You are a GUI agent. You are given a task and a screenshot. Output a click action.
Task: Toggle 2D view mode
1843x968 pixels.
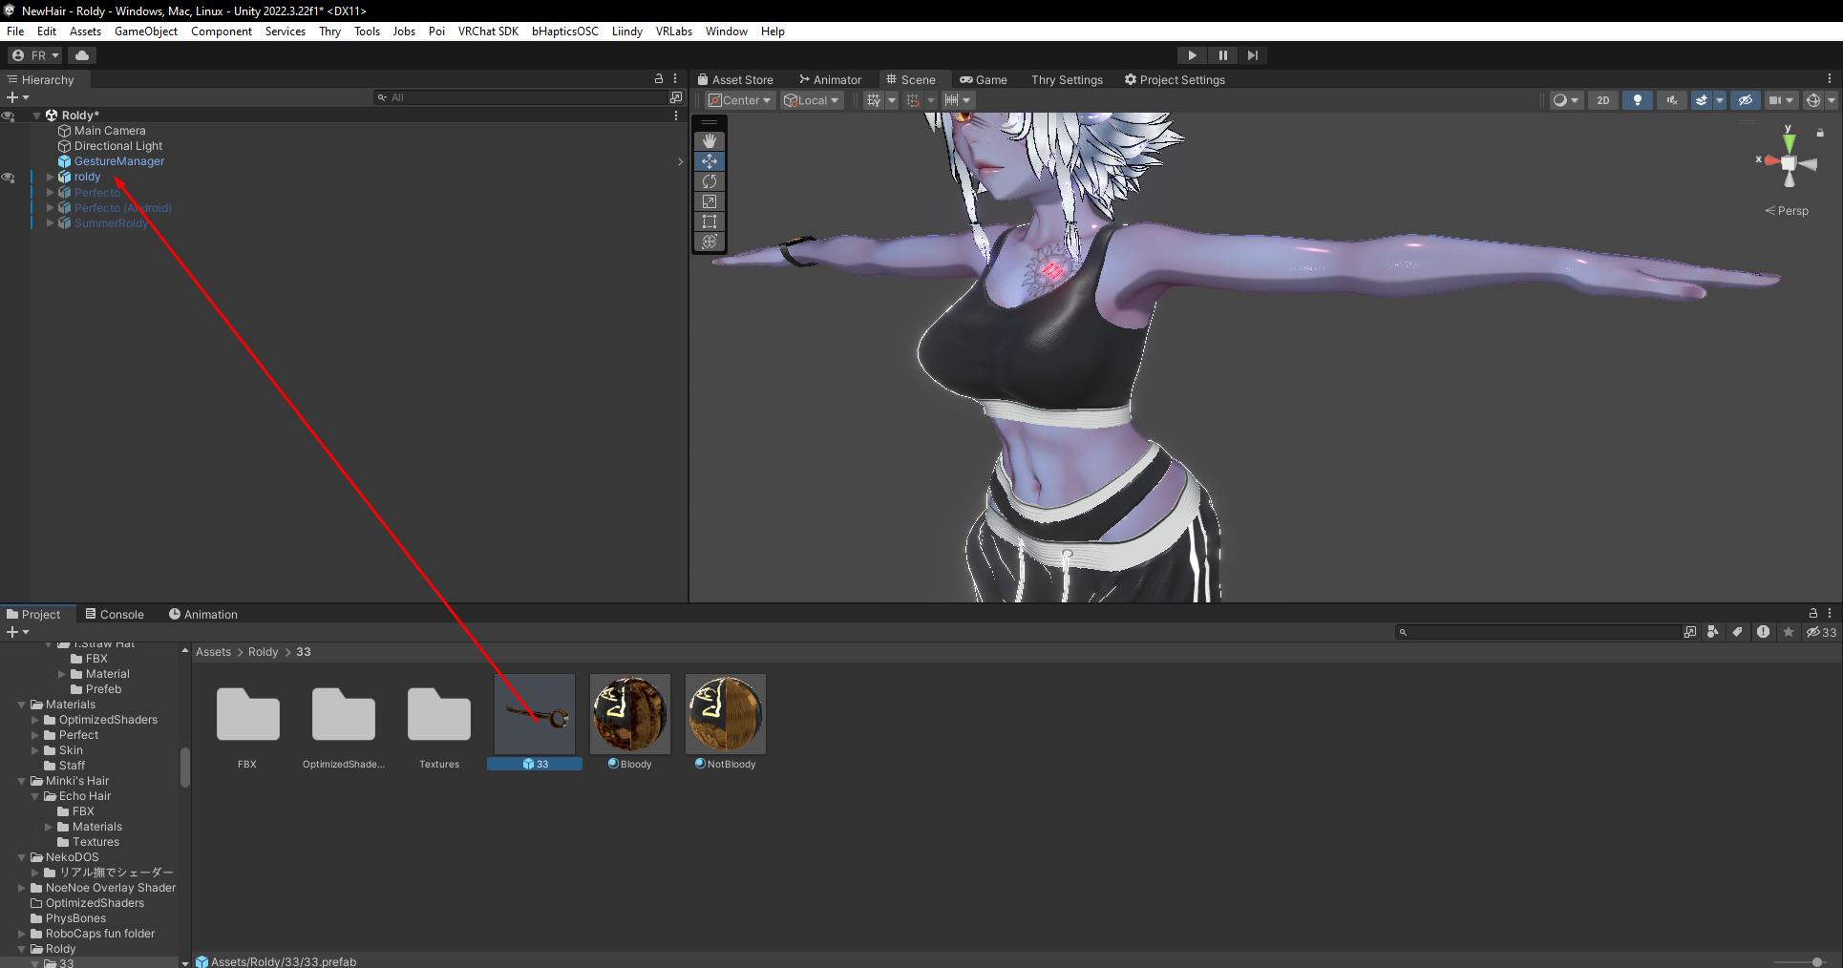click(x=1603, y=100)
